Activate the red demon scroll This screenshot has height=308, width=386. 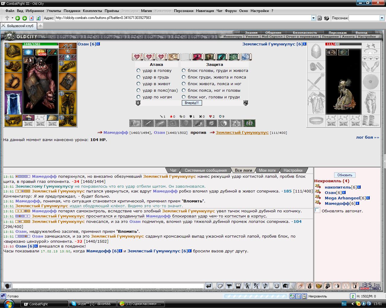point(198,57)
